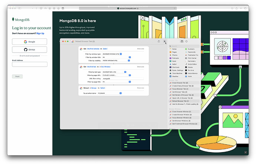This screenshot has height=165, width=256.
Task: Click Show Less on first Get action
Action: click(x=141, y=48)
